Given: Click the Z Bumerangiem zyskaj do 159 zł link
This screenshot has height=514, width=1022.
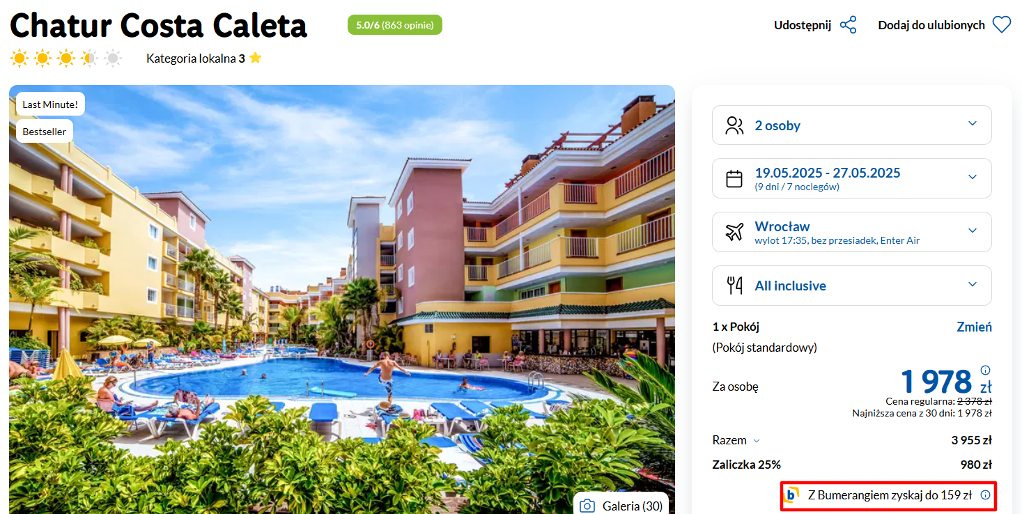Looking at the screenshot, I should [x=889, y=495].
